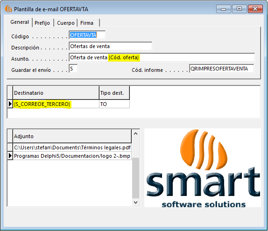Select the row marker arrow beside logo 2-.bmp attachment
Image resolution: width=268 pixels, height=231 pixels.
10,156
